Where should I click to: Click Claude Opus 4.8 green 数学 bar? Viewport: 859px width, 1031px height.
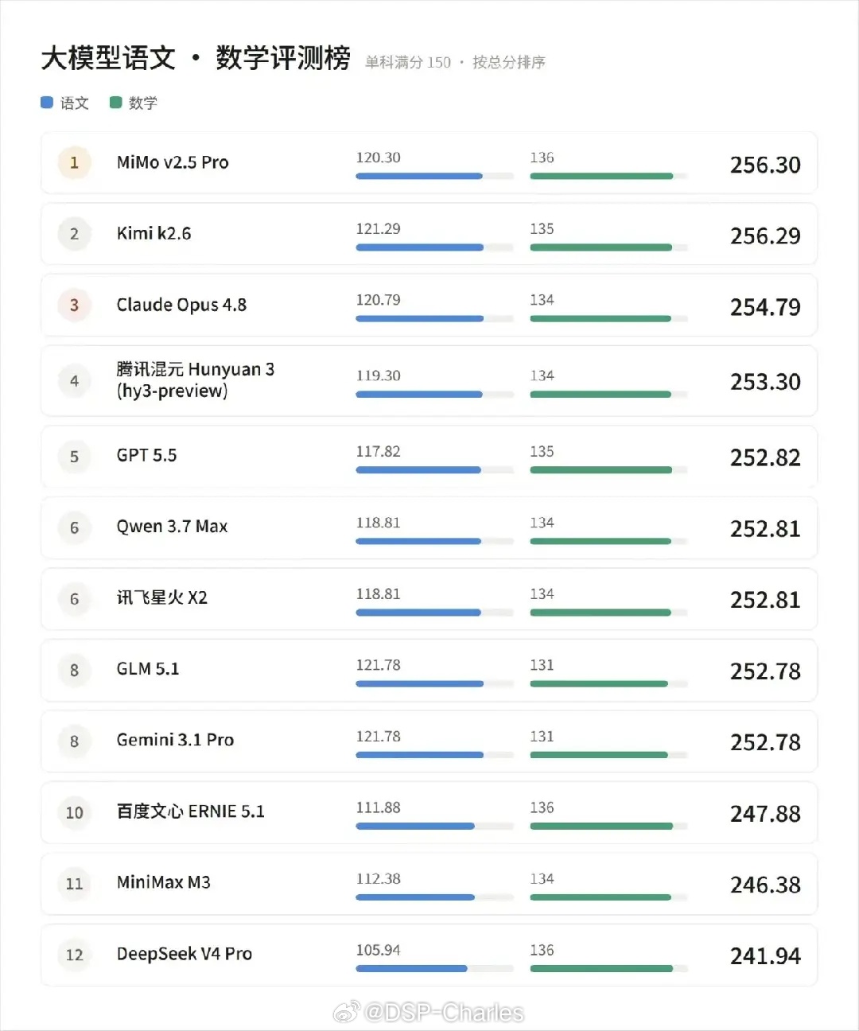(x=601, y=318)
